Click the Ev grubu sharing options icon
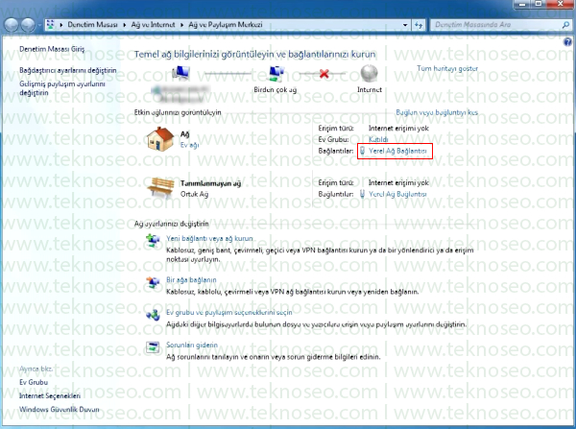 [153, 315]
